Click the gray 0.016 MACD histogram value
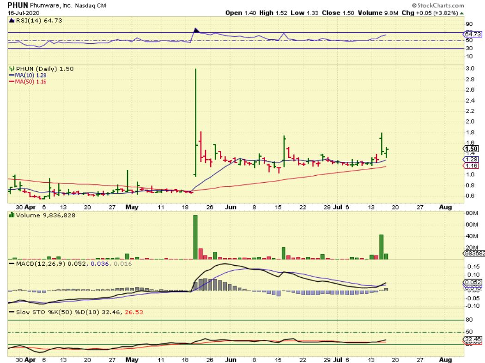 tap(122, 264)
